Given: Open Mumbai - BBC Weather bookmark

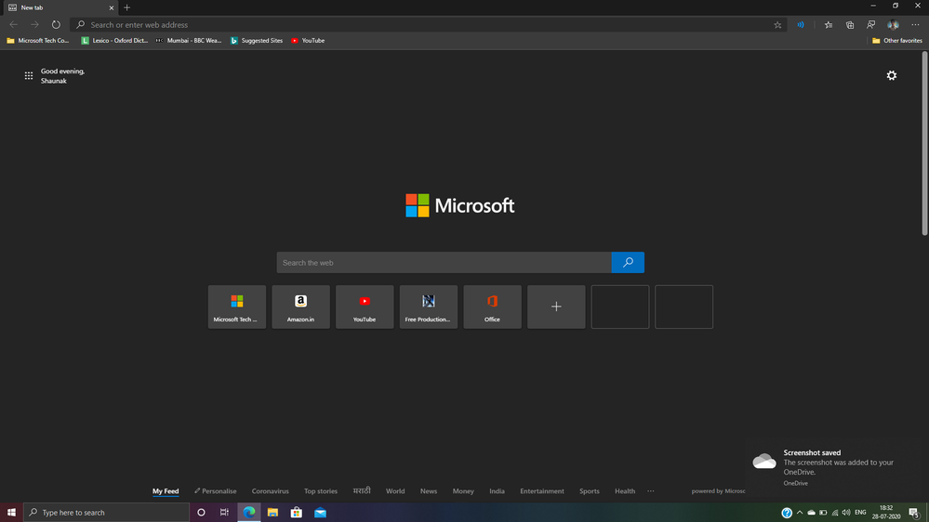Looking at the screenshot, I should tap(189, 41).
